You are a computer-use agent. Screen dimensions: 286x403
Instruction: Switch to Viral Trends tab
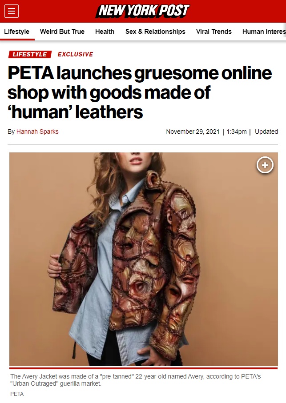click(x=214, y=32)
